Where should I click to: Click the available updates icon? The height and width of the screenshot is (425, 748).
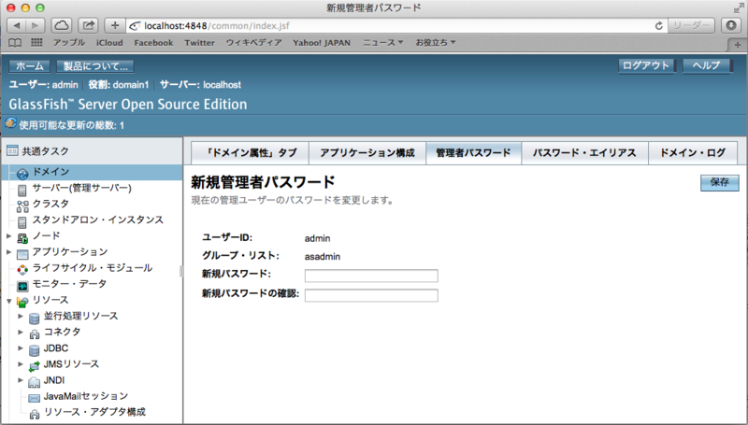[10, 123]
